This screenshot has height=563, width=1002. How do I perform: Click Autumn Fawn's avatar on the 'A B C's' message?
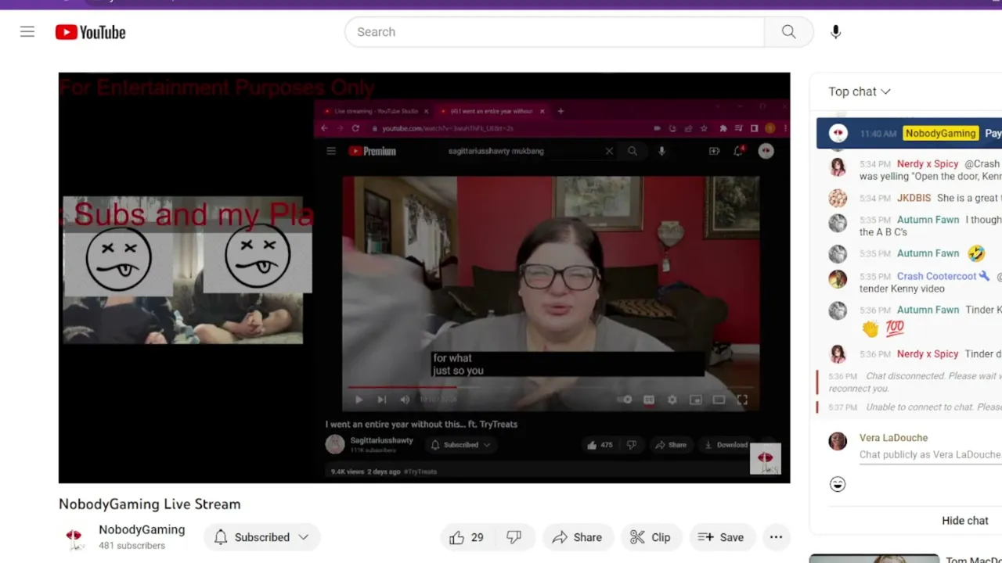pos(838,222)
